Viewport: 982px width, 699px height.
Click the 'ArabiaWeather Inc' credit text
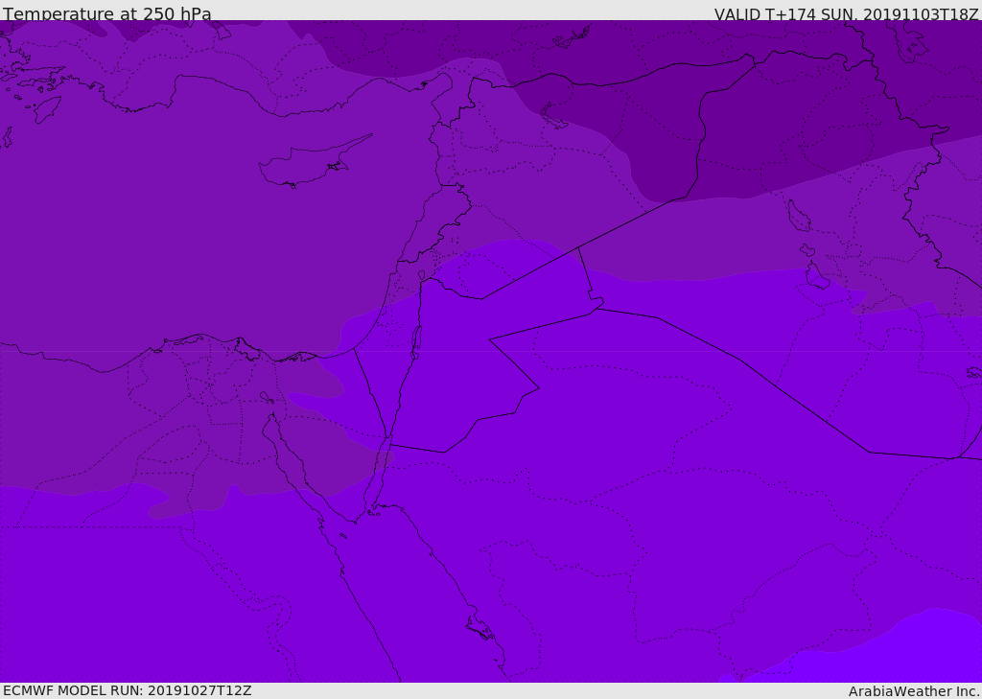click(914, 691)
